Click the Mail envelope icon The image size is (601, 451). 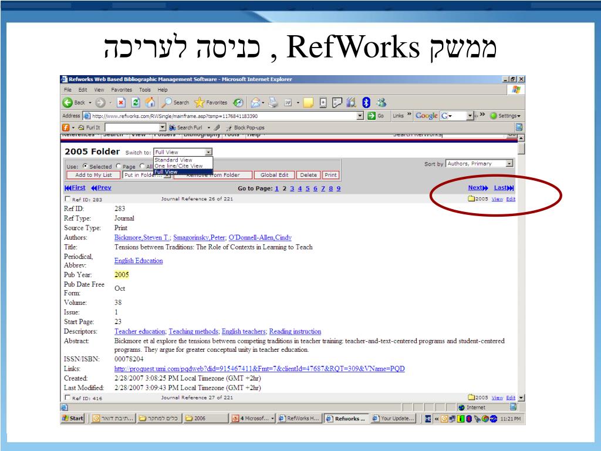[255, 102]
